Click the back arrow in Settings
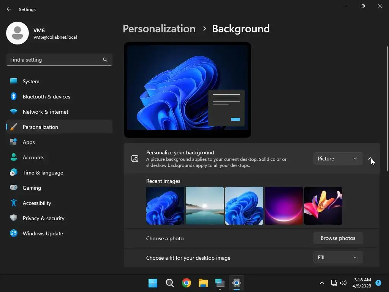Image resolution: width=389 pixels, height=292 pixels. pos(9,9)
